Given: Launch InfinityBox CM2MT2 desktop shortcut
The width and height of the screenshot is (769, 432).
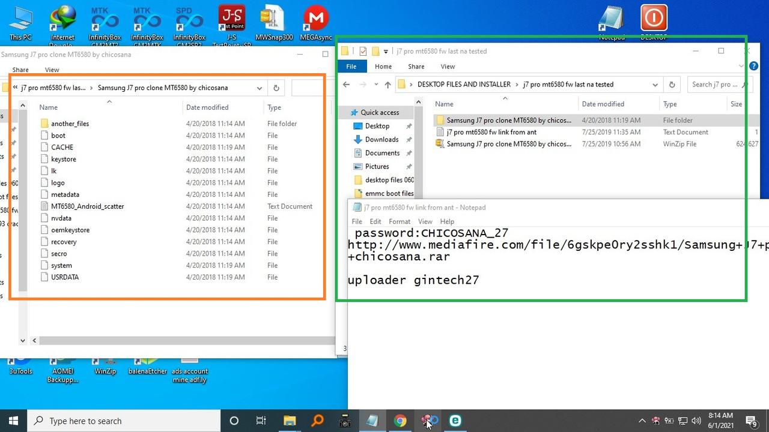Looking at the screenshot, I should (x=105, y=23).
